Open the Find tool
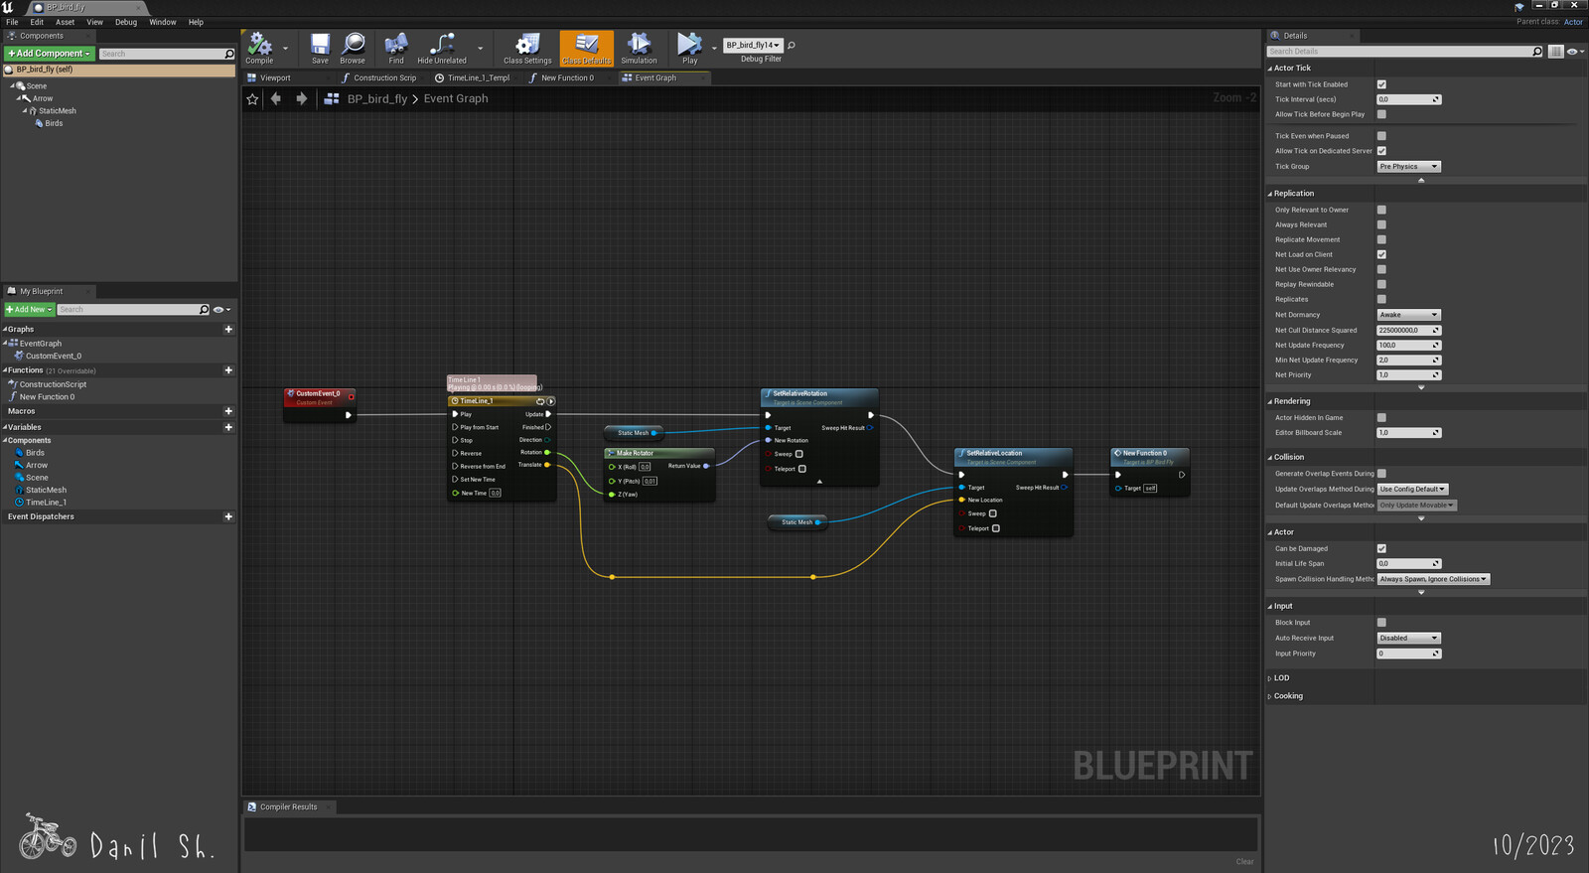This screenshot has width=1589, height=873. (x=396, y=48)
